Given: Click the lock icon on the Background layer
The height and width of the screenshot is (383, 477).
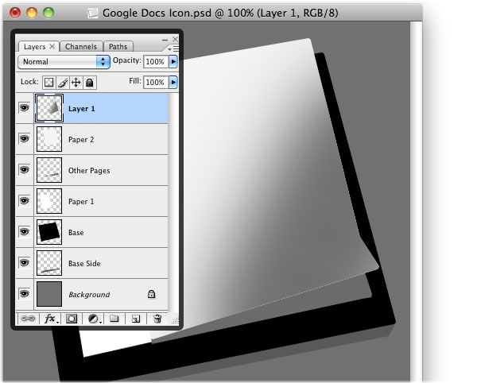Looking at the screenshot, I should coord(151,294).
